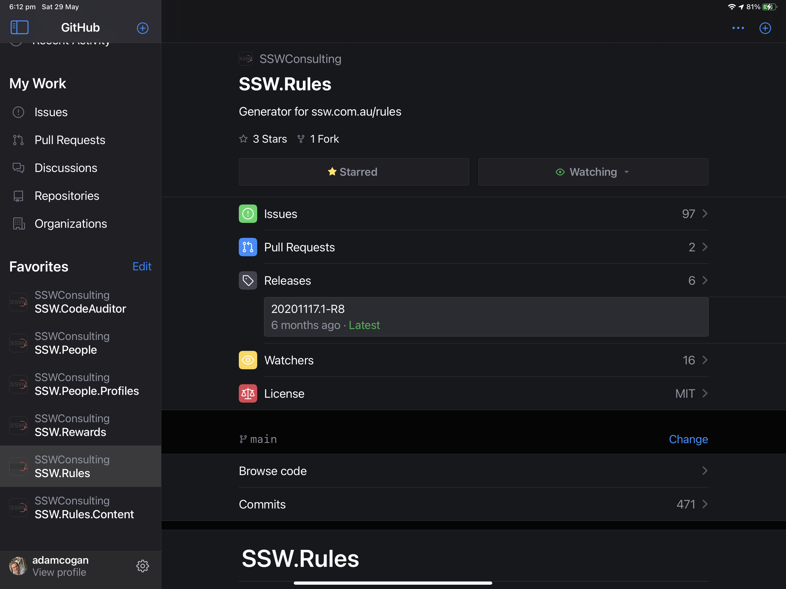The image size is (786, 589).
Task: Edit the Favorites list
Action: [142, 266]
